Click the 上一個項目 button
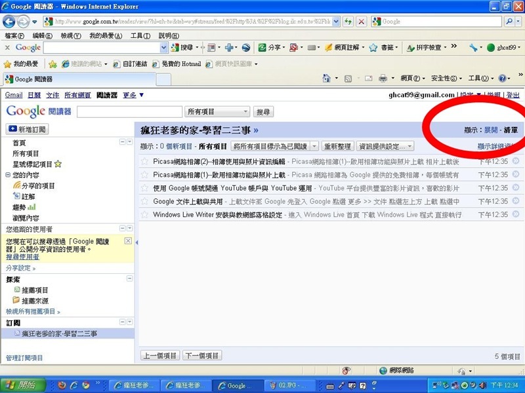 (x=159, y=356)
